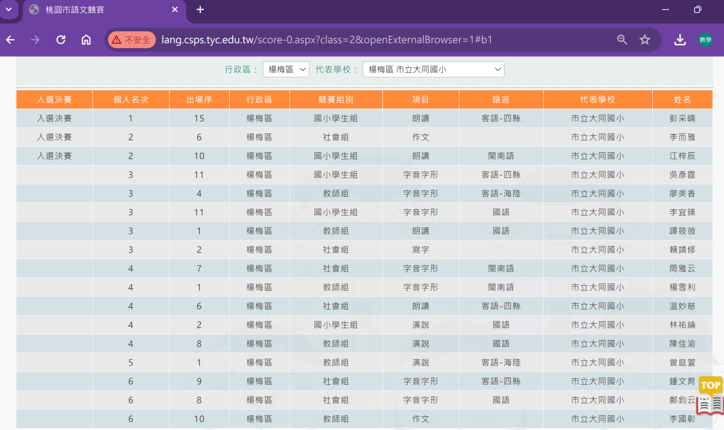Select the name 楊雪利
This screenshot has width=724, height=430.
(683, 287)
